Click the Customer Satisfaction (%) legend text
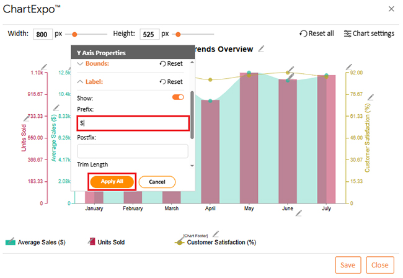The image size is (403, 278). [x=221, y=242]
